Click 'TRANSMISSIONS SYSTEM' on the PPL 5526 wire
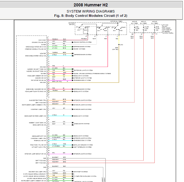This screenshot has width=184, height=182. coord(82,80)
